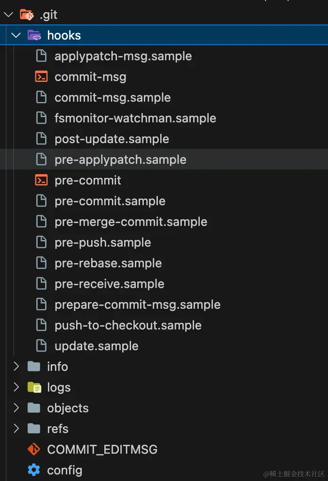Viewport: 328px width, 481px height.
Task: Select prepare-commit-msg.sample in the tree
Action: (x=137, y=305)
